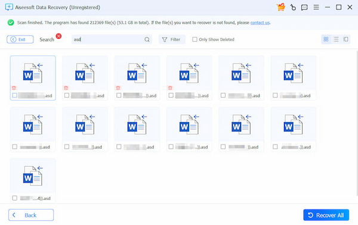This screenshot has height=225, width=358.
Task: Click the trash marker on second file in row one
Action: [x=66, y=88]
